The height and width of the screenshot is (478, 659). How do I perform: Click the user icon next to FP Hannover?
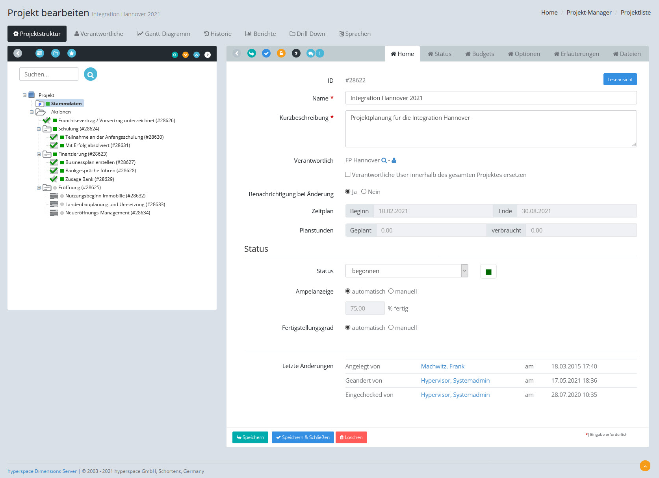tap(394, 160)
